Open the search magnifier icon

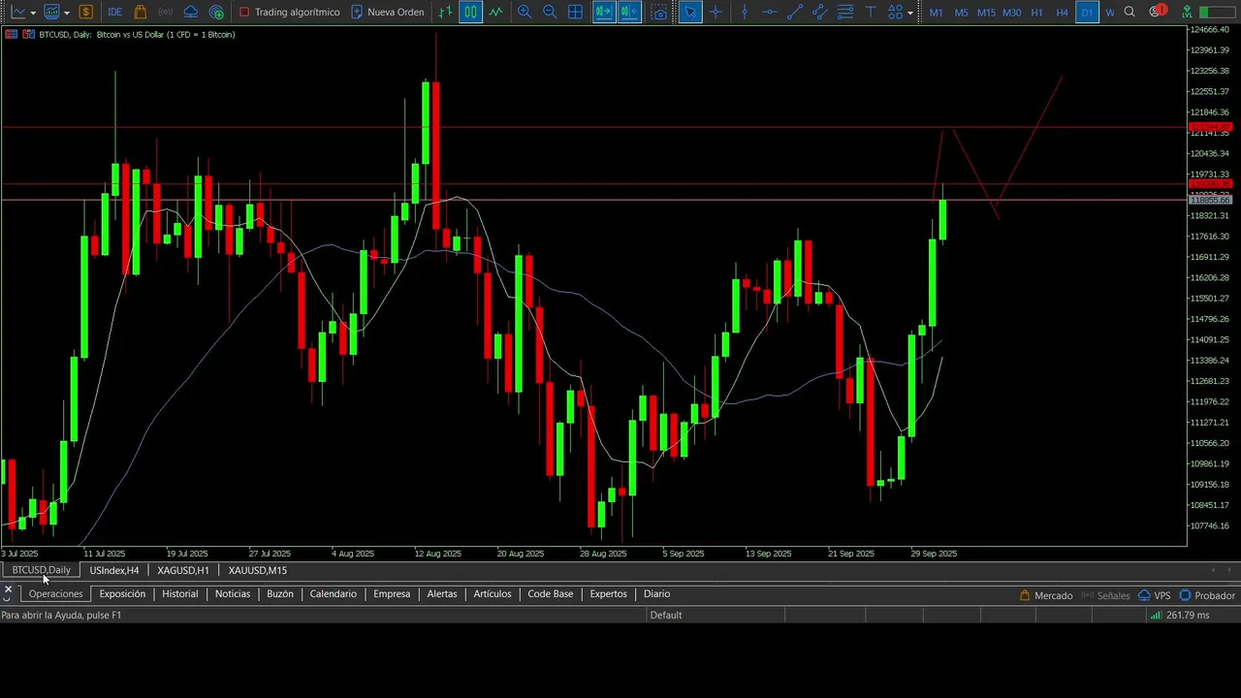click(x=1130, y=12)
